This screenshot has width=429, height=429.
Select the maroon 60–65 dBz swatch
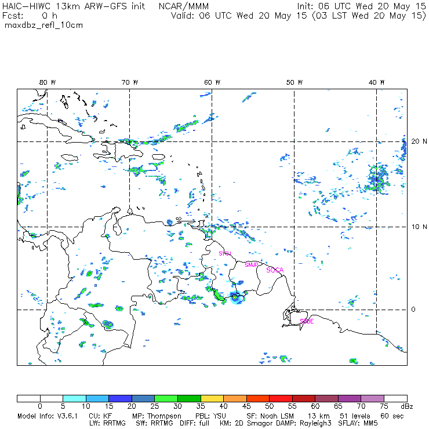tap(326, 398)
